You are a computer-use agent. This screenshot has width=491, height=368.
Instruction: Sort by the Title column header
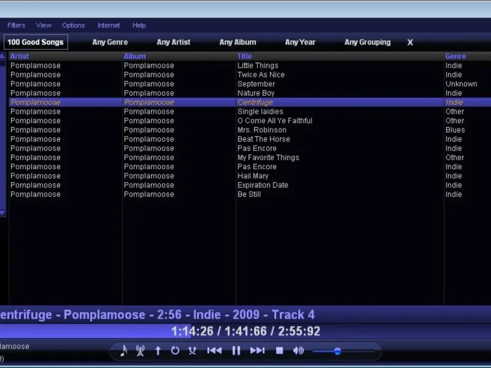(x=244, y=56)
